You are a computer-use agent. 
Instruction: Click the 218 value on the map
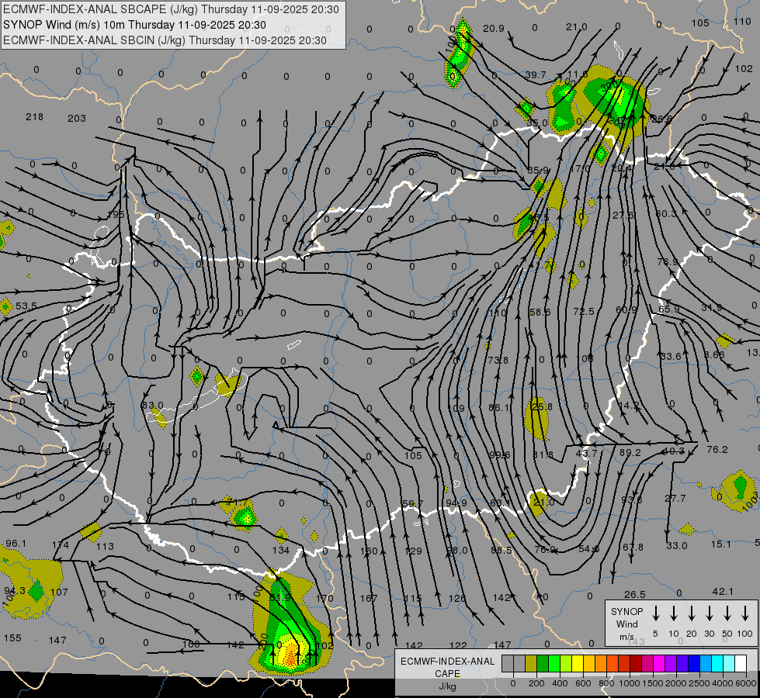point(34,117)
